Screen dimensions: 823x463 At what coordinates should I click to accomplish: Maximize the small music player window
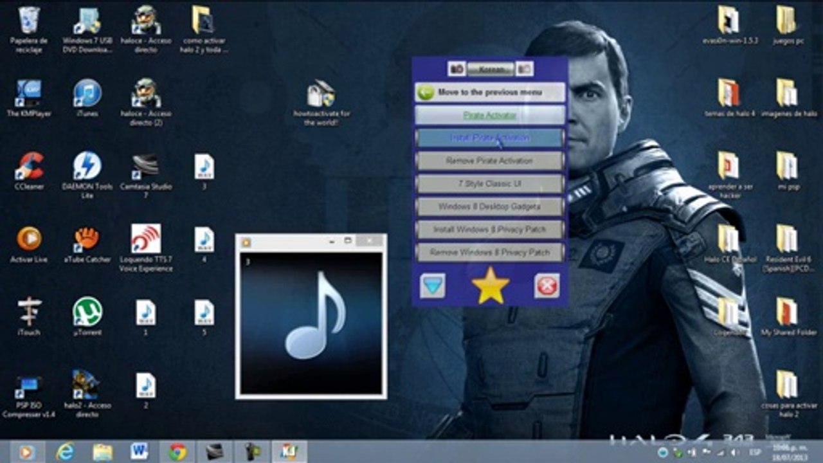(348, 241)
